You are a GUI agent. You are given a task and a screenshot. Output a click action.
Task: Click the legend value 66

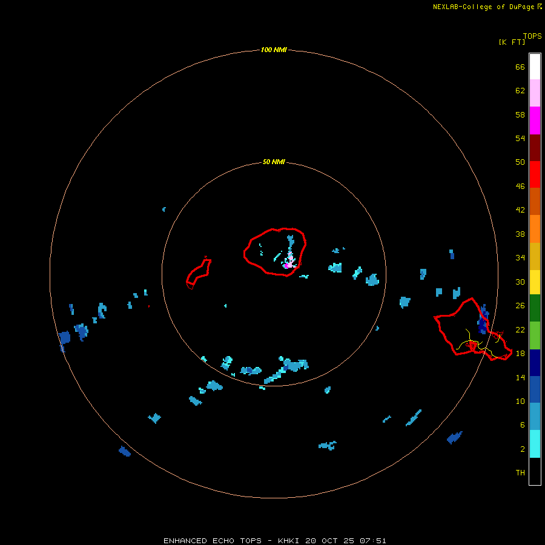pyautogui.click(x=520, y=67)
